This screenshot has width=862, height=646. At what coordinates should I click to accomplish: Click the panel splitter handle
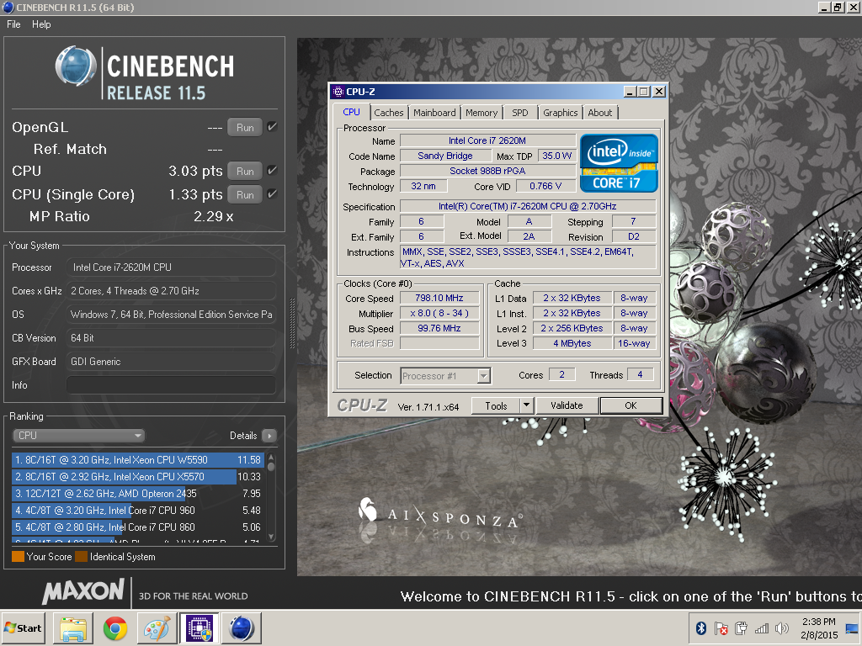coord(292,323)
